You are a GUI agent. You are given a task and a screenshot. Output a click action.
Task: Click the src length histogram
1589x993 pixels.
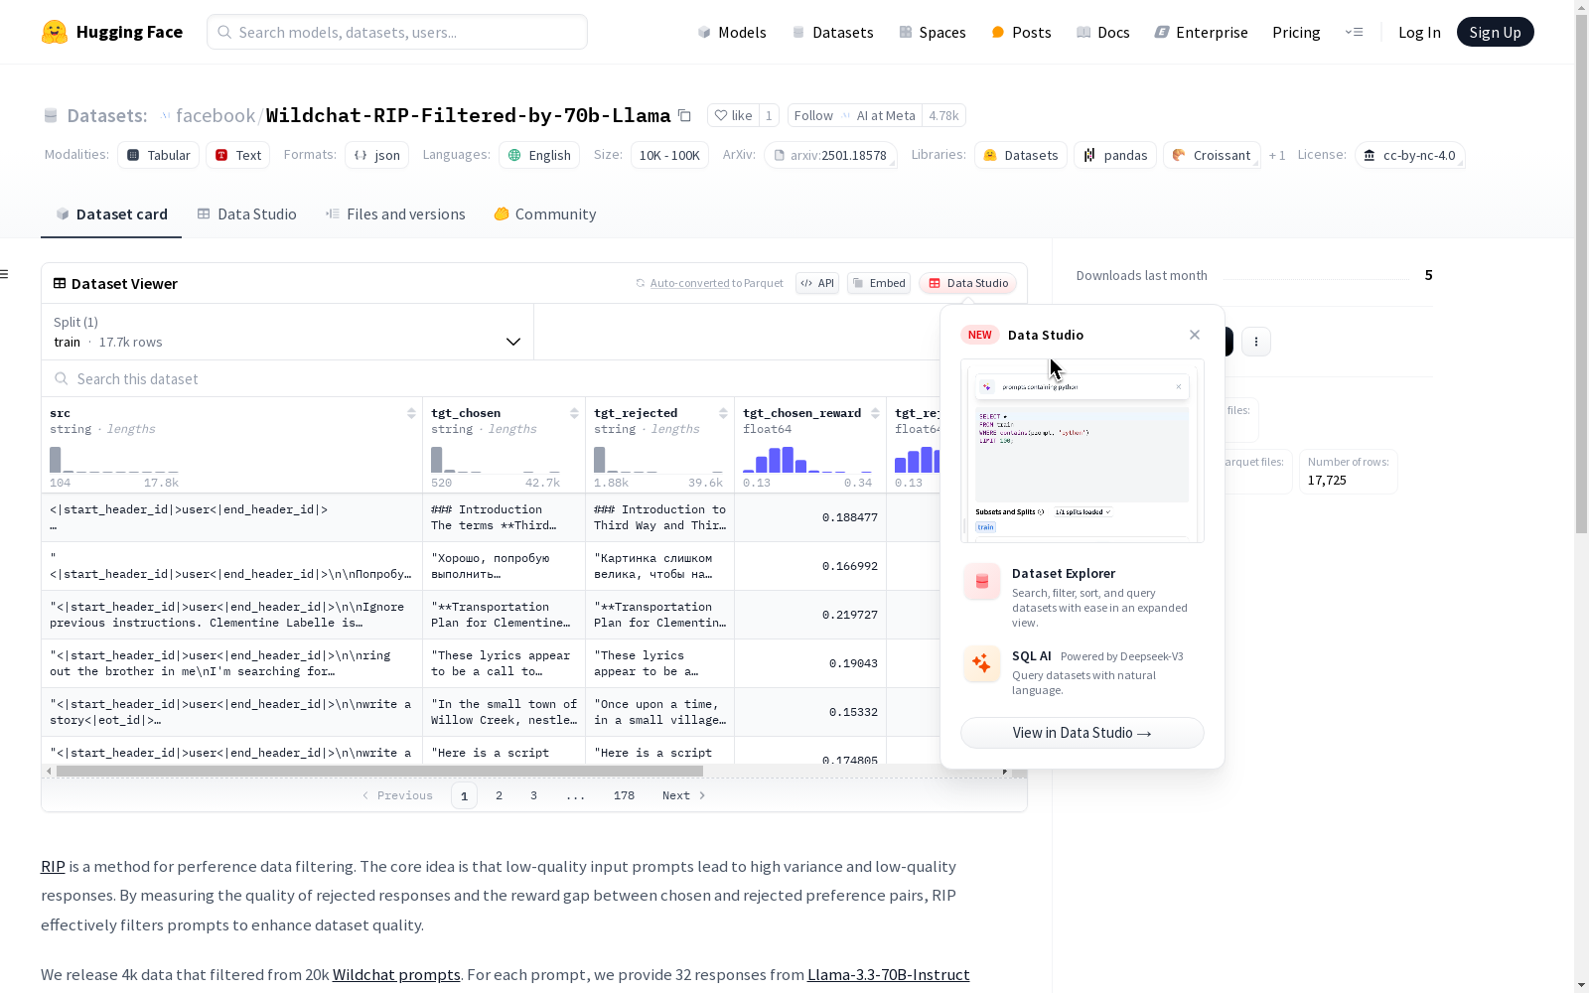114,460
